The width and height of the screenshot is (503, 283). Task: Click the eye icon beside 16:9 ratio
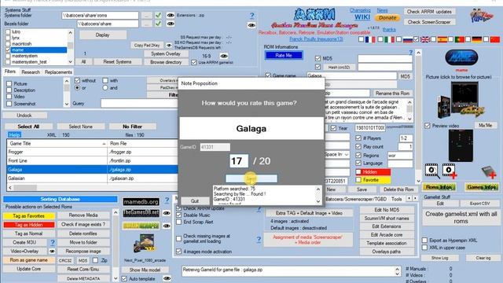223,56
